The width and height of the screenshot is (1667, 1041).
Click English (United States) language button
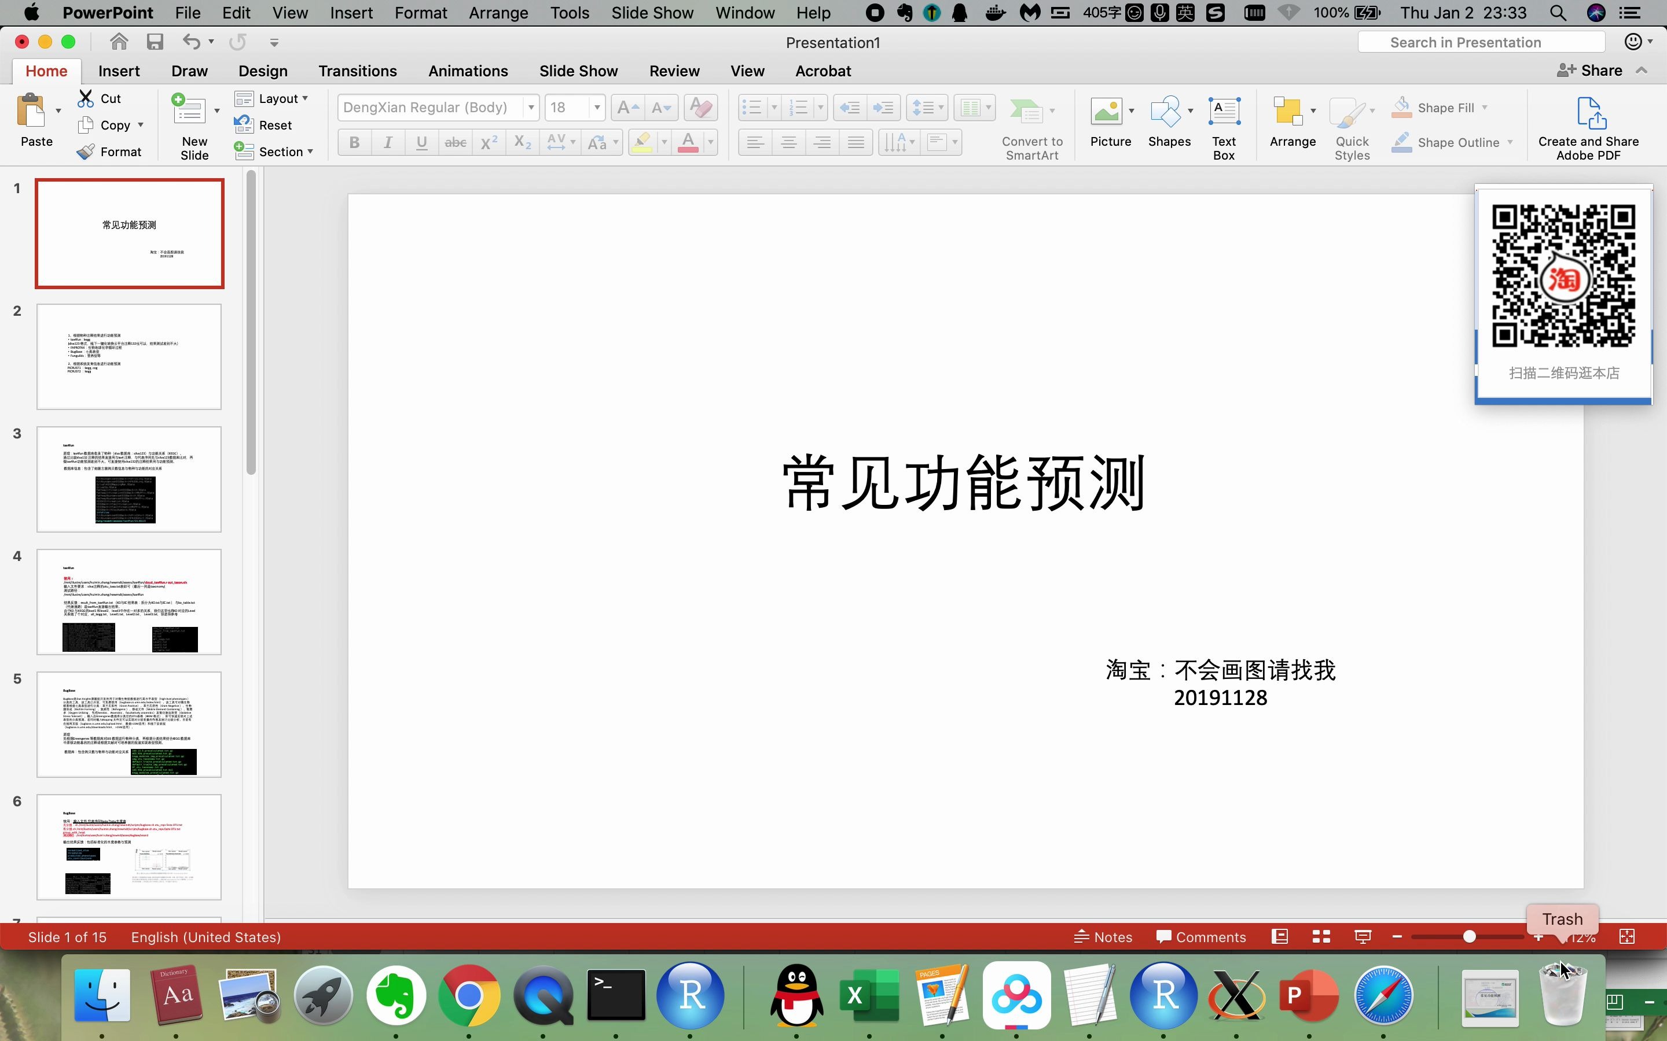[x=206, y=936]
